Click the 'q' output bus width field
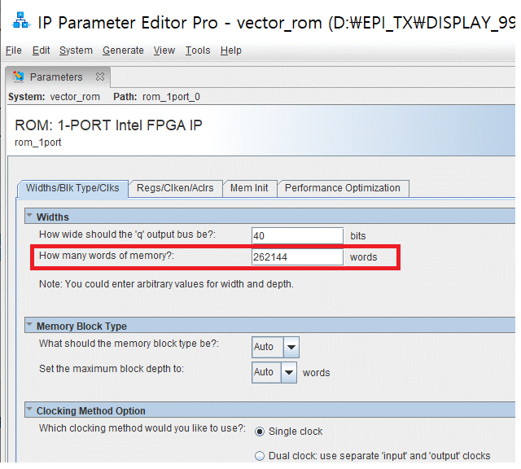 [x=297, y=235]
